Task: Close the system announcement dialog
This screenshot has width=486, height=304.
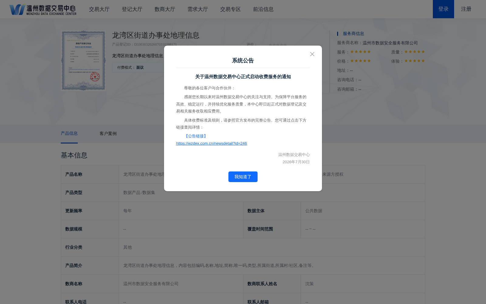Action: point(312,54)
